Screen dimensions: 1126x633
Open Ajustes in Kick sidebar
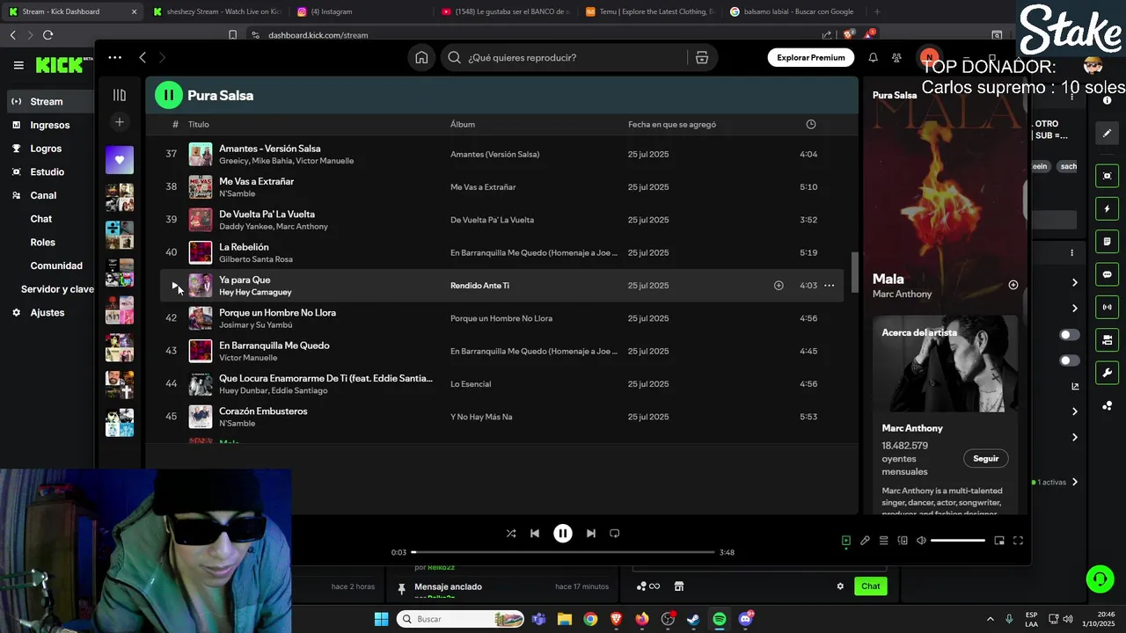click(x=48, y=312)
